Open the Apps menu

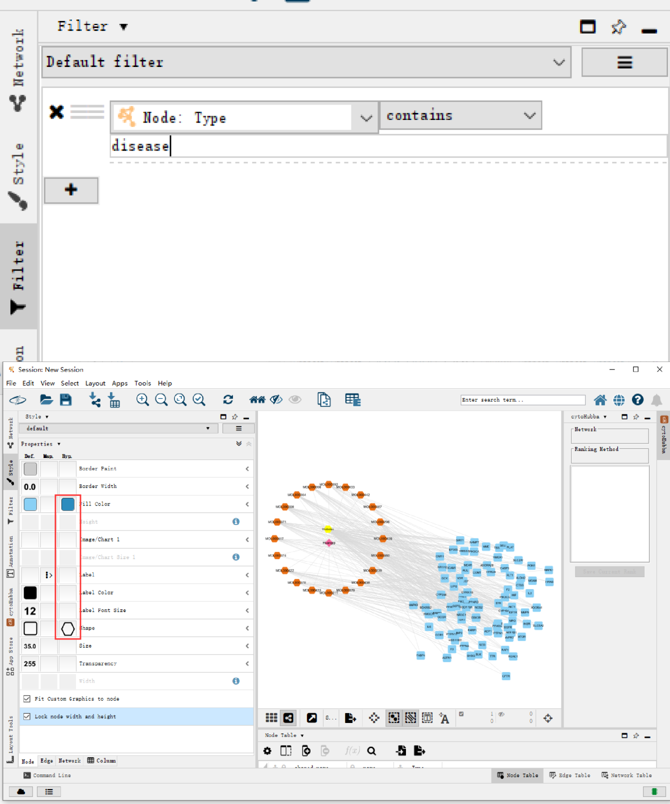click(119, 383)
